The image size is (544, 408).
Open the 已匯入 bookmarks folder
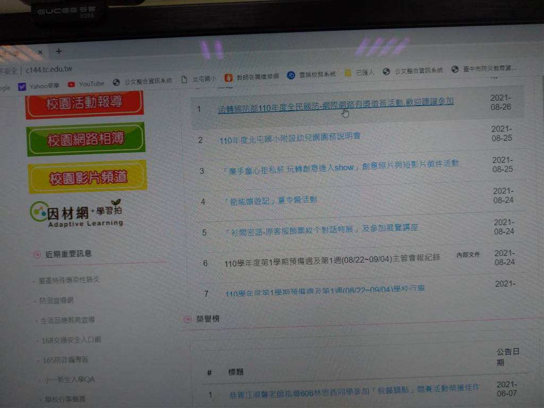pos(359,72)
